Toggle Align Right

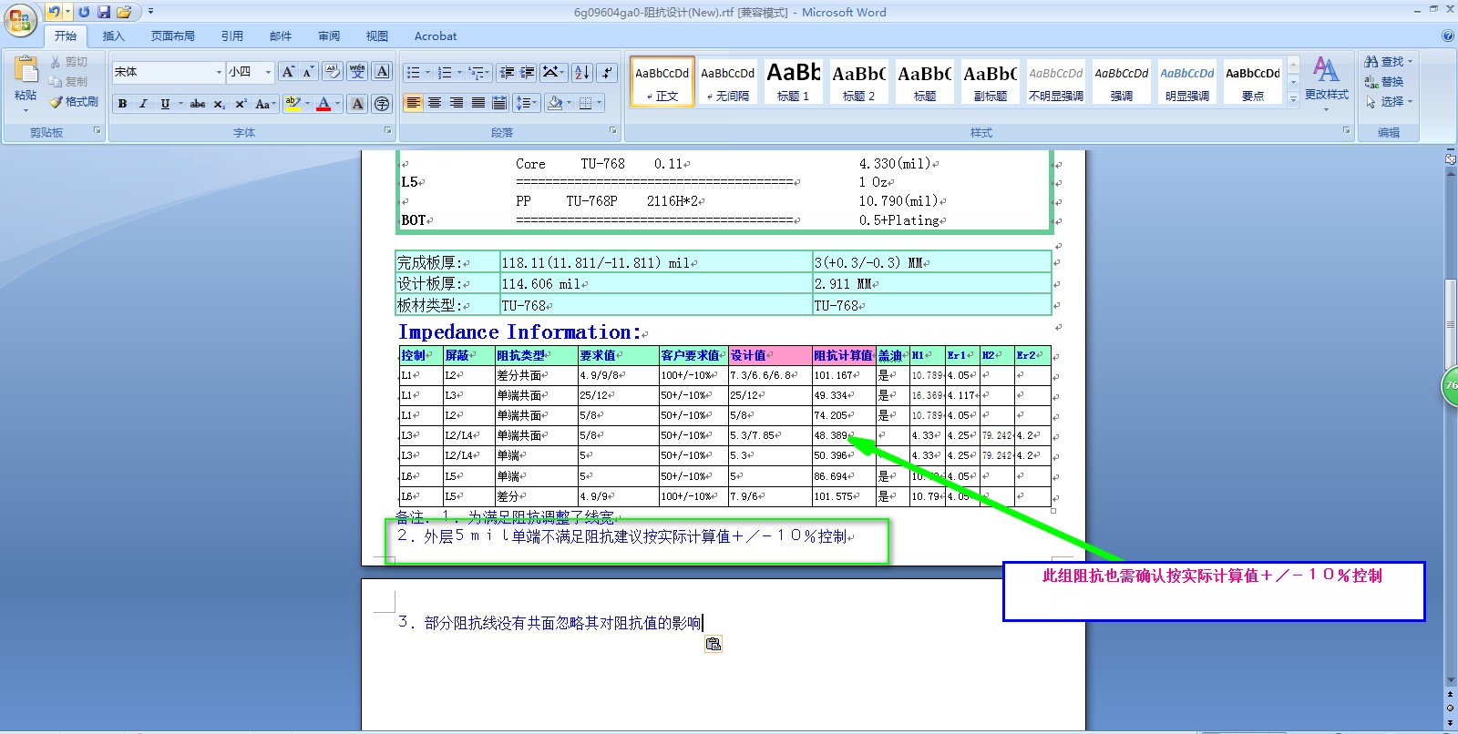coord(457,103)
